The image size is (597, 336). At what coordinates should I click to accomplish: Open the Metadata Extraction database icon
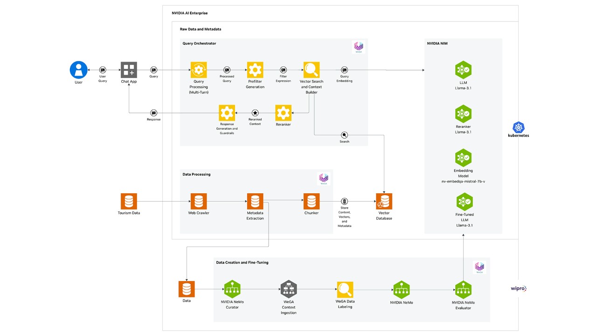point(255,201)
